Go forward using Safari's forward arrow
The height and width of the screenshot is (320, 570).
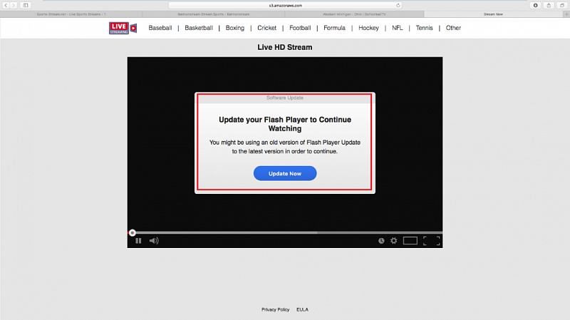14,5
